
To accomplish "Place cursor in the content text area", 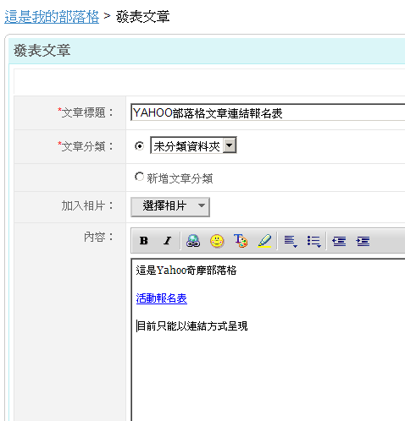I will (x=269, y=340).
